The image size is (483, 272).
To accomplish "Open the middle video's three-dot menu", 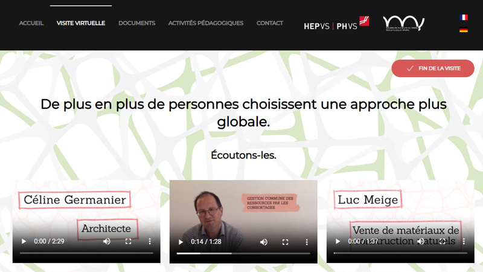I will (x=307, y=242).
